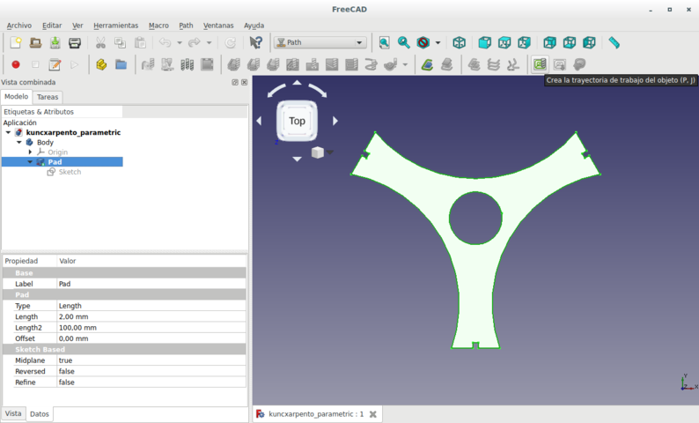Viewport: 699px width, 423px height.
Task: Create a new document with the toolbar icon
Action: [x=16, y=43]
